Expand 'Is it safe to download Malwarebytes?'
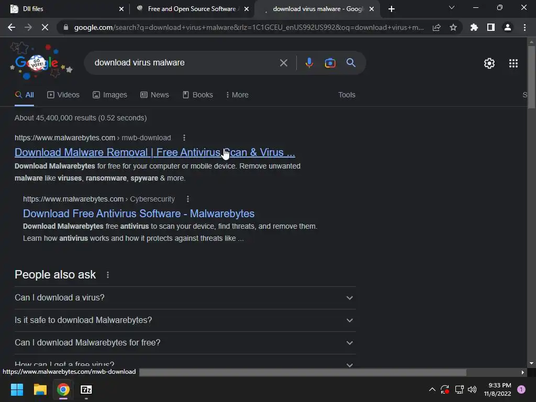The width and height of the screenshot is (536, 402). coord(185,320)
